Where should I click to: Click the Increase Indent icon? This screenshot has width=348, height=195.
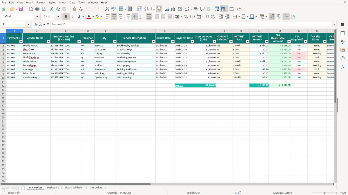(221, 17)
